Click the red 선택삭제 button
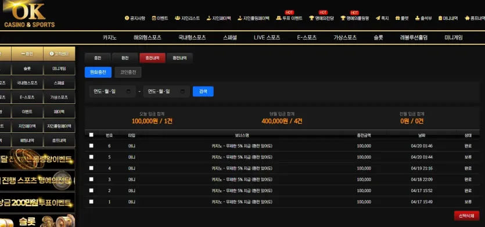Screen dimensions: 485x227 [x=467, y=216]
